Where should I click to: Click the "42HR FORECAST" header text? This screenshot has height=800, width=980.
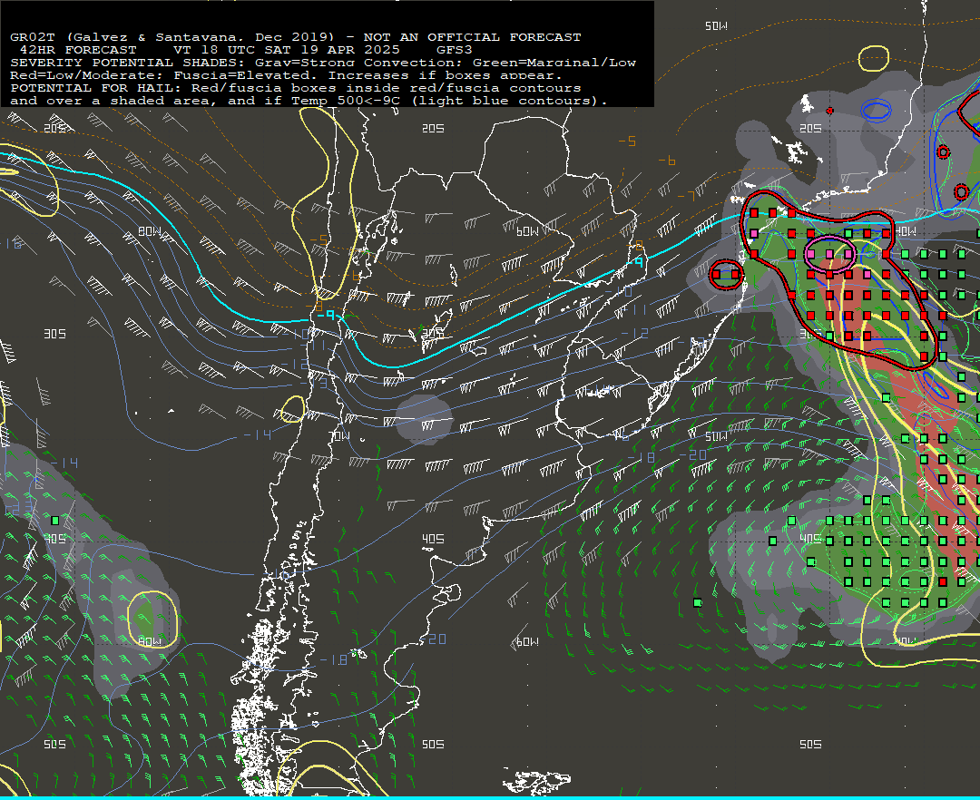(78, 50)
